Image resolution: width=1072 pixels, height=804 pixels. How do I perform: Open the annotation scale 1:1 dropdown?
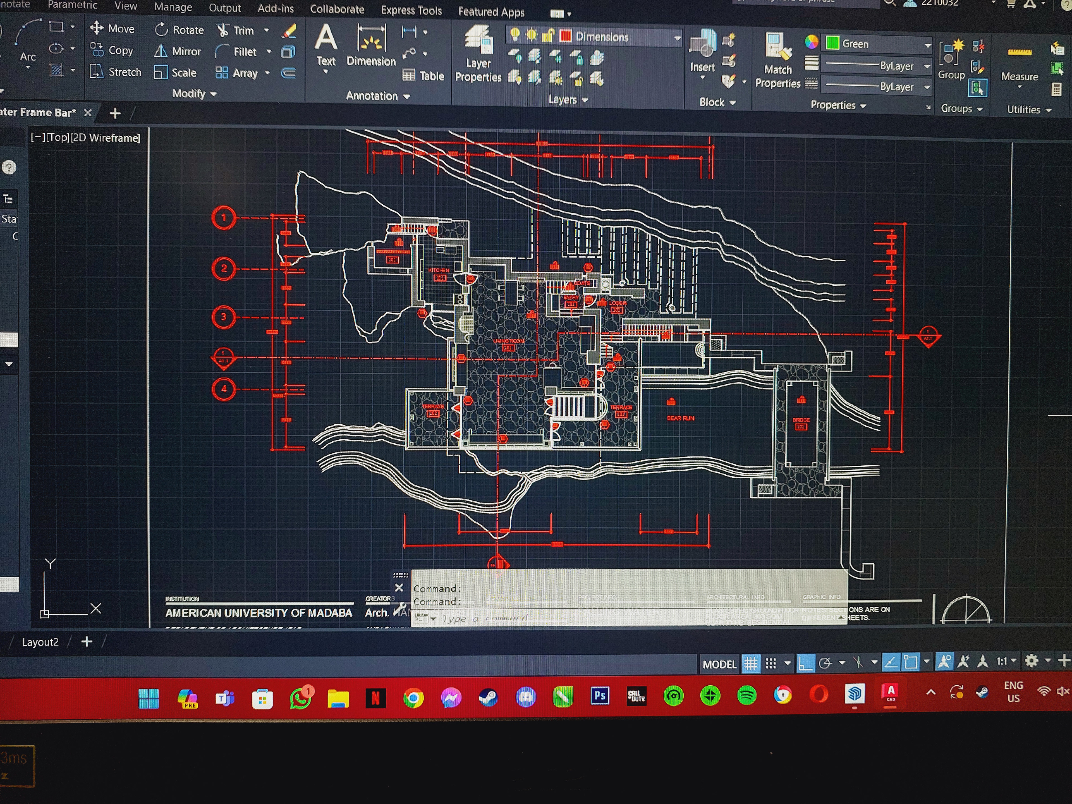click(x=1006, y=661)
